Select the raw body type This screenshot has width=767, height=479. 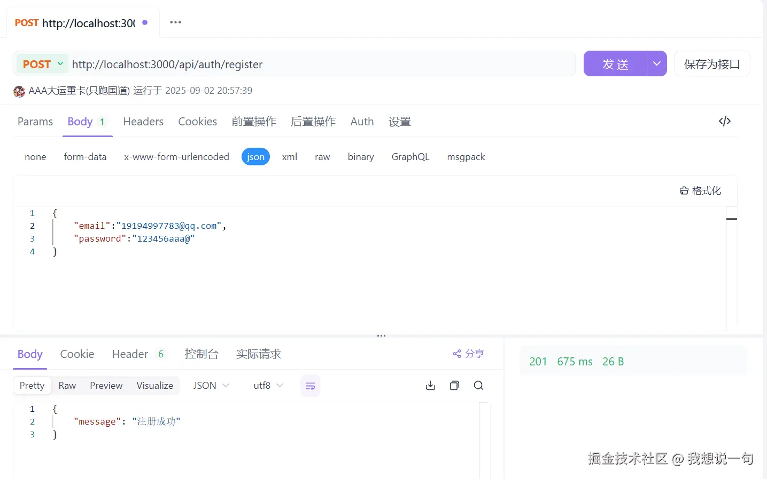point(322,157)
